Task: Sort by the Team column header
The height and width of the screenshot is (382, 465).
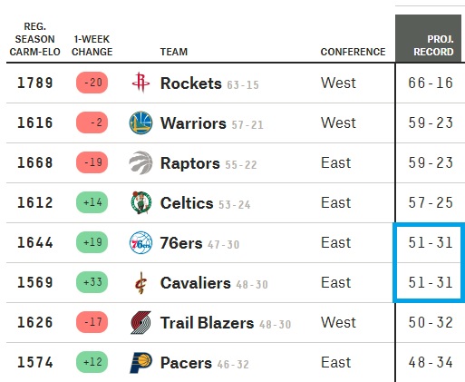Action: (x=174, y=52)
